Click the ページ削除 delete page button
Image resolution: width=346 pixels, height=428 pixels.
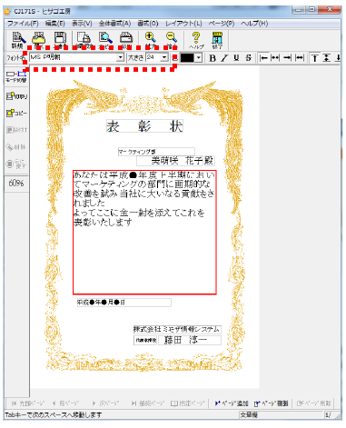(314, 403)
